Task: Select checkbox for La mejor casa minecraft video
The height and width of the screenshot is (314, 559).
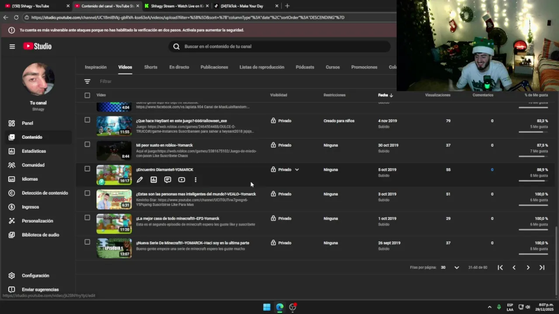Action: [x=87, y=218]
